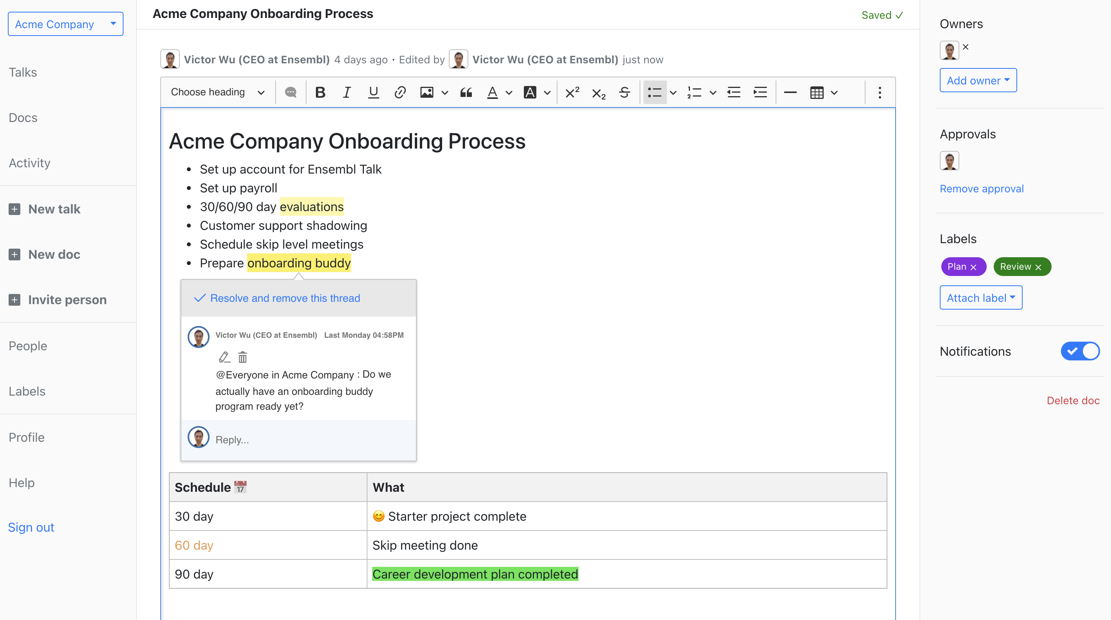
Task: Remove the Plan label
Action: click(973, 267)
